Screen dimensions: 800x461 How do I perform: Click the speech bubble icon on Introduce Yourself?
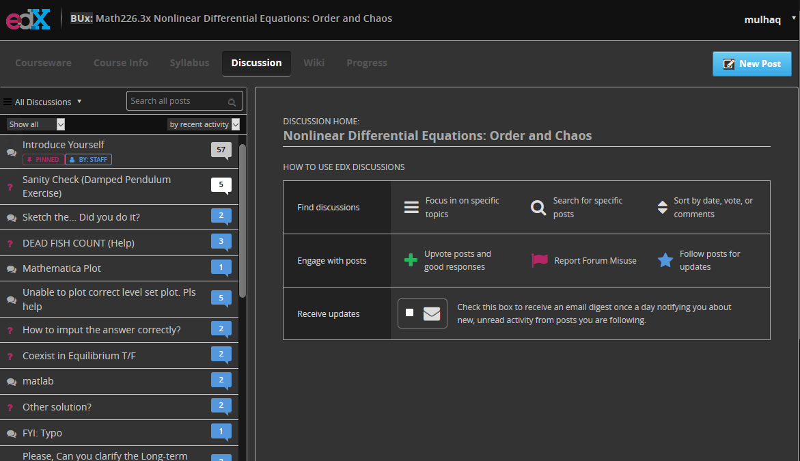click(x=10, y=152)
